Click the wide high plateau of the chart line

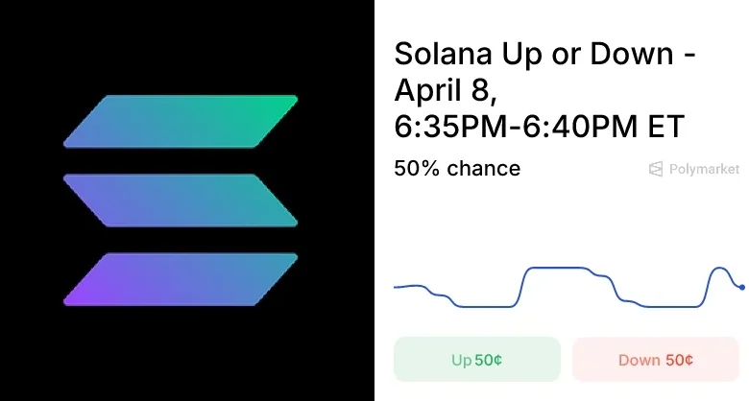[x=562, y=270]
